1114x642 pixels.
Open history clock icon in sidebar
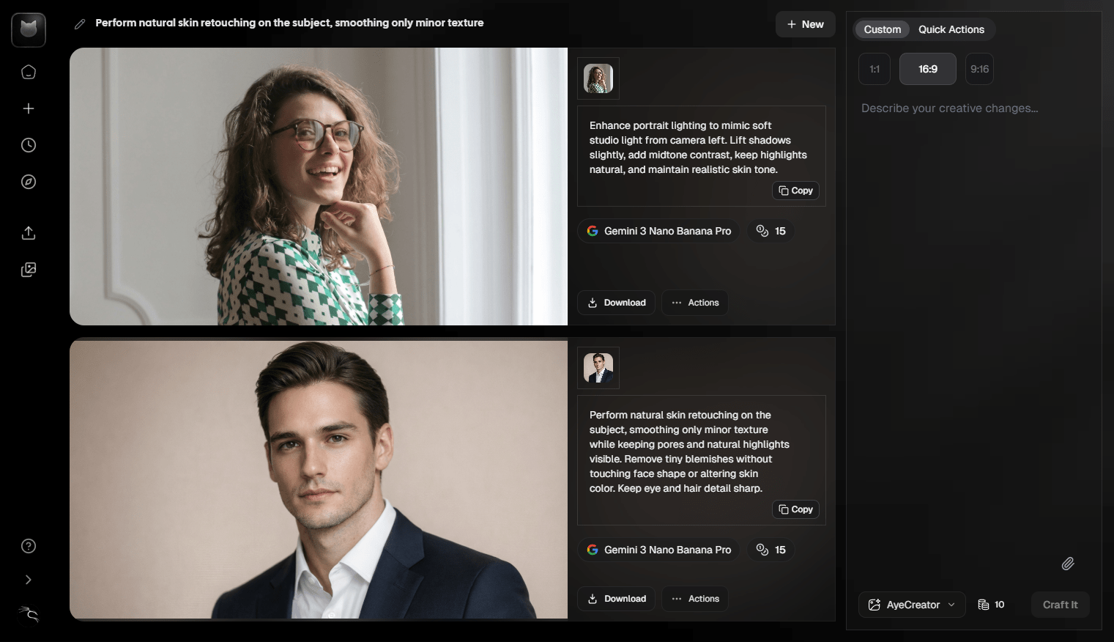[x=29, y=145]
